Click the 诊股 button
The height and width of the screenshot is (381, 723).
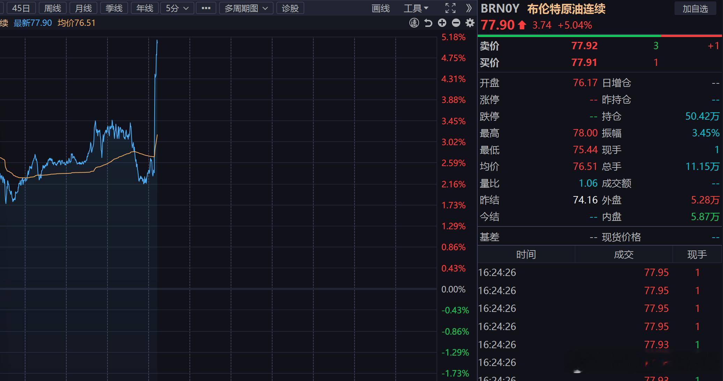pyautogui.click(x=290, y=8)
